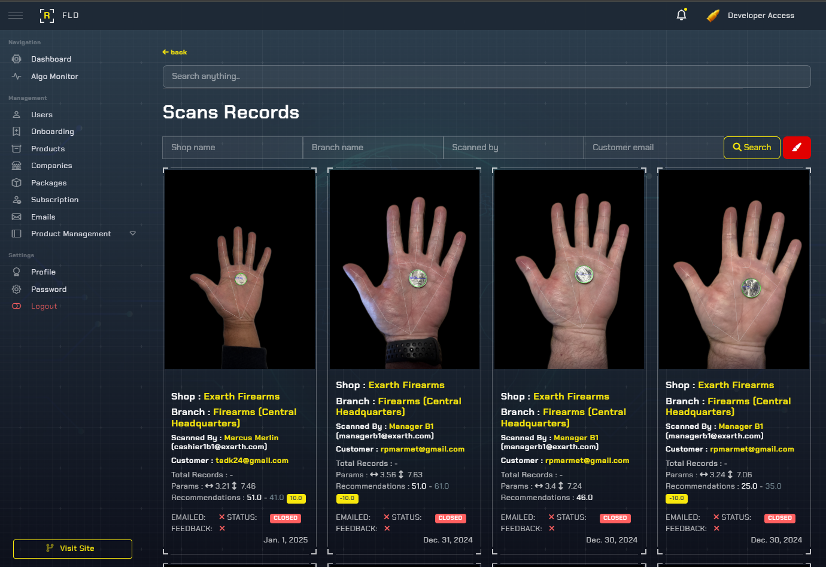Screen dimensions: 826x567
Task: Click the CLOSED status badge on the Jan. 1, 2025 card
Action: pyautogui.click(x=286, y=518)
